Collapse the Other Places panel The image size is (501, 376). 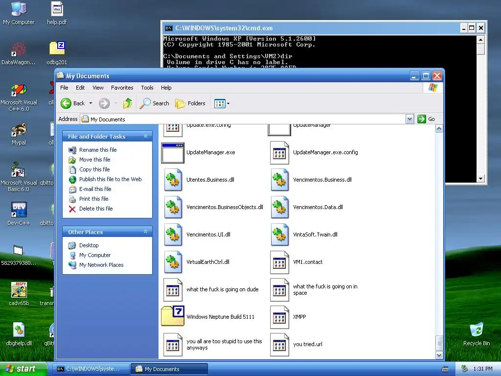[x=146, y=232]
